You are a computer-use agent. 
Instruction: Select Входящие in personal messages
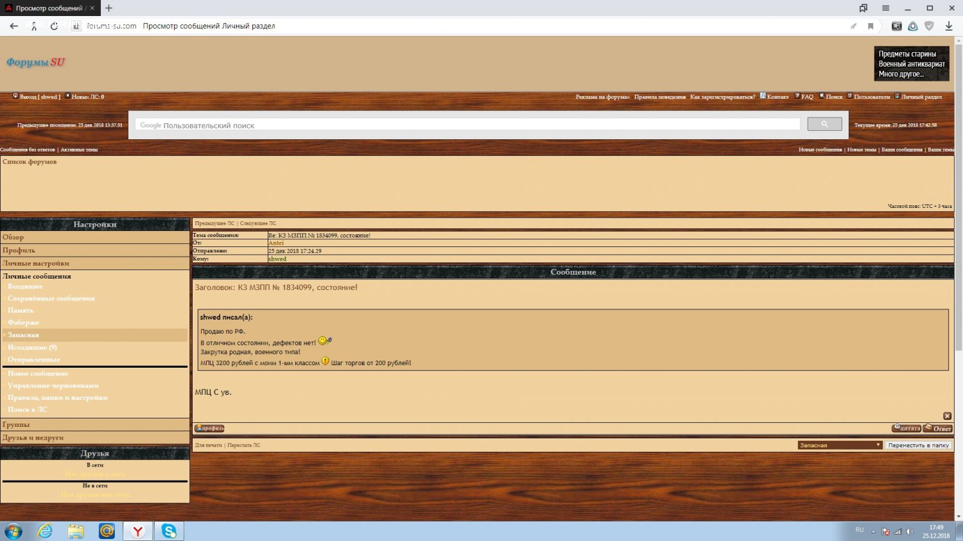tap(25, 286)
